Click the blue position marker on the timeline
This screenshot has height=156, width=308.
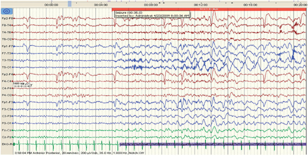coord(70,3)
